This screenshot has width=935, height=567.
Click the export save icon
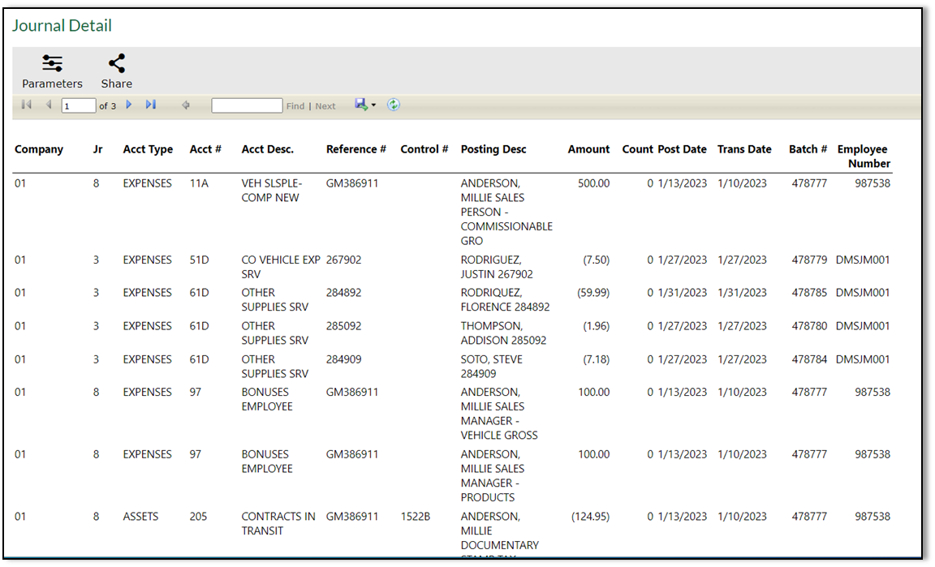pos(360,105)
